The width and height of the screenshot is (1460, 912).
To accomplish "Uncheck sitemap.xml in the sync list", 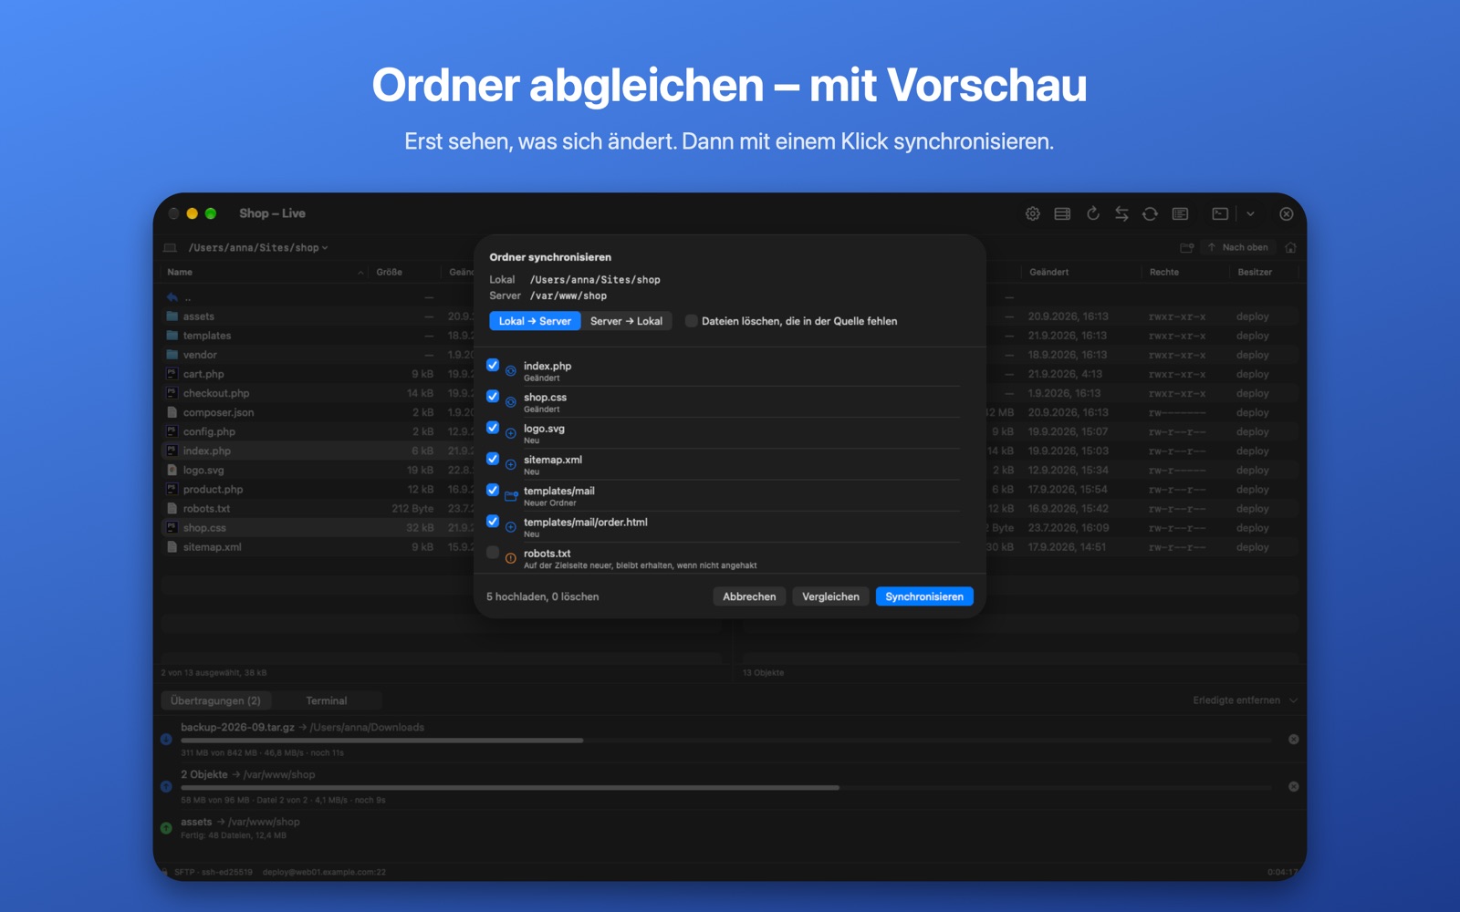I will [493, 459].
